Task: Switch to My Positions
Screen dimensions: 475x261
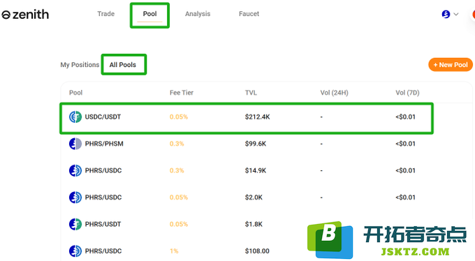Action: pyautogui.click(x=80, y=65)
